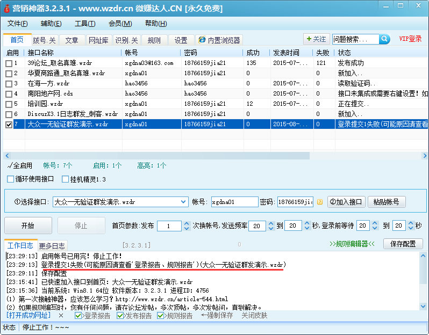Select the 培训园.wzdr row name
Screen dimensions: 429x335
(45, 104)
